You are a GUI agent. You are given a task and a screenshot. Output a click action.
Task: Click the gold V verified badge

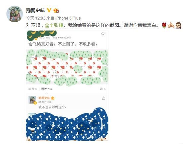(49, 10)
